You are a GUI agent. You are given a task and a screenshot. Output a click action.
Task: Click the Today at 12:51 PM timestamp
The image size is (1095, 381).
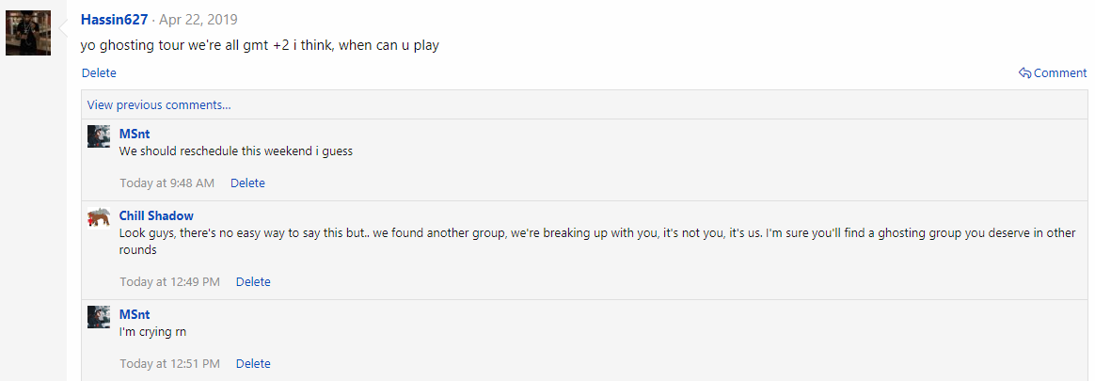coord(169,363)
